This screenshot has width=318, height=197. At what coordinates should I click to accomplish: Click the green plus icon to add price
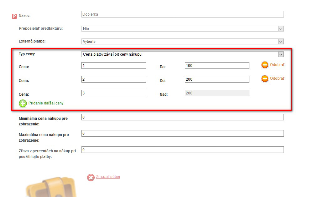[23, 103]
